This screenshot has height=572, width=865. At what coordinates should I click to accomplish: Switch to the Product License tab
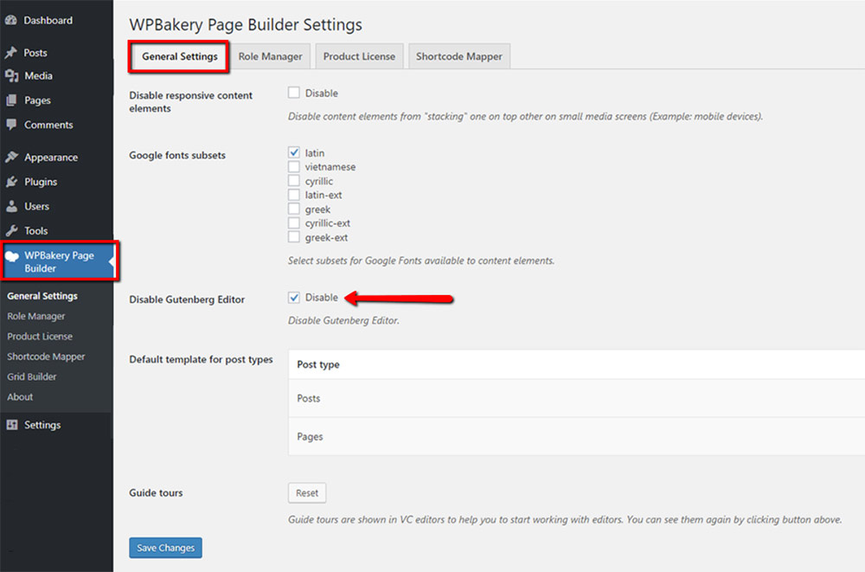(359, 56)
